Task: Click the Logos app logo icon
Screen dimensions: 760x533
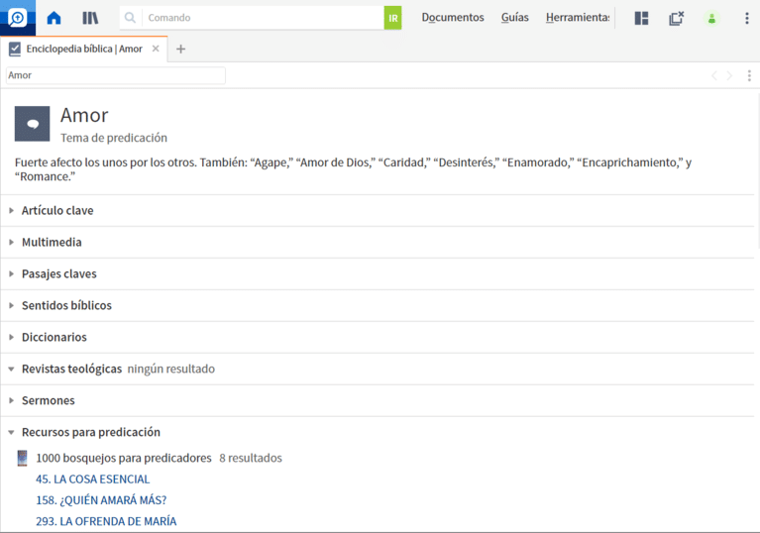Action: (x=17, y=18)
